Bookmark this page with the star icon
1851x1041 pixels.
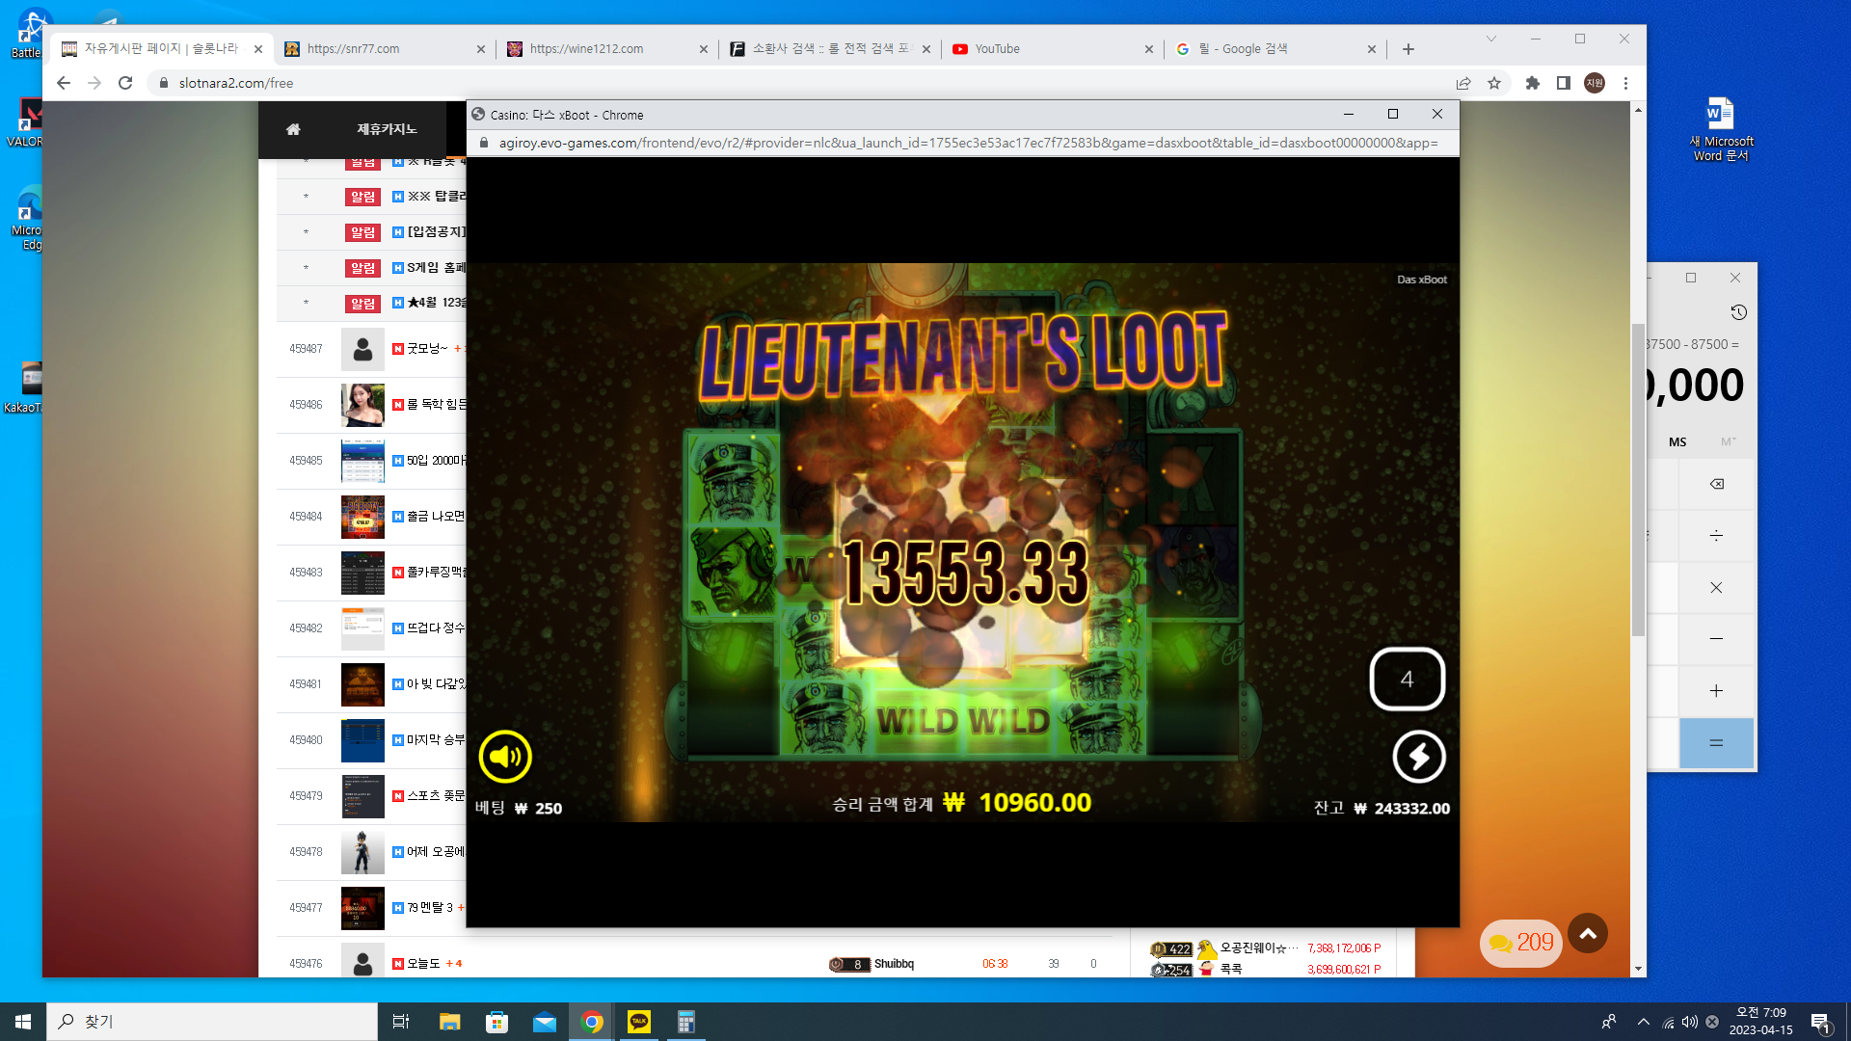click(1494, 83)
